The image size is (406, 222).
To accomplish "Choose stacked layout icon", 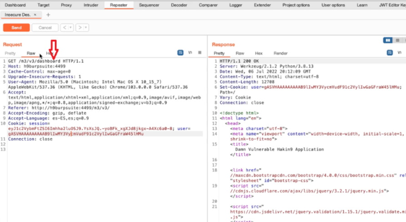I will pyautogui.click(x=397, y=40).
